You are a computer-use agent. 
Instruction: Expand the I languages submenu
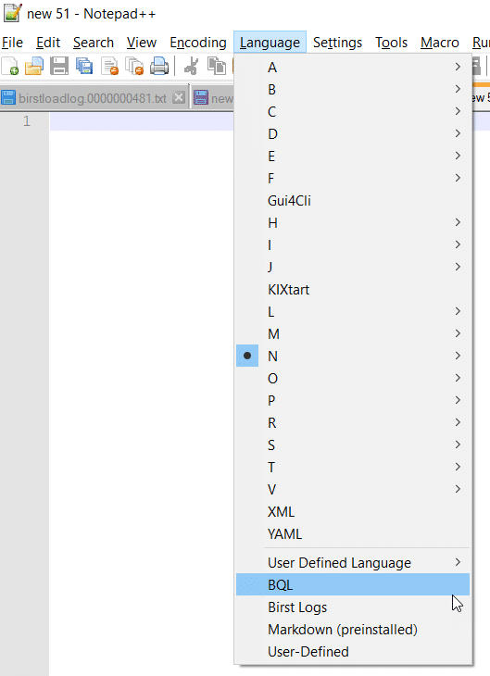(x=353, y=244)
